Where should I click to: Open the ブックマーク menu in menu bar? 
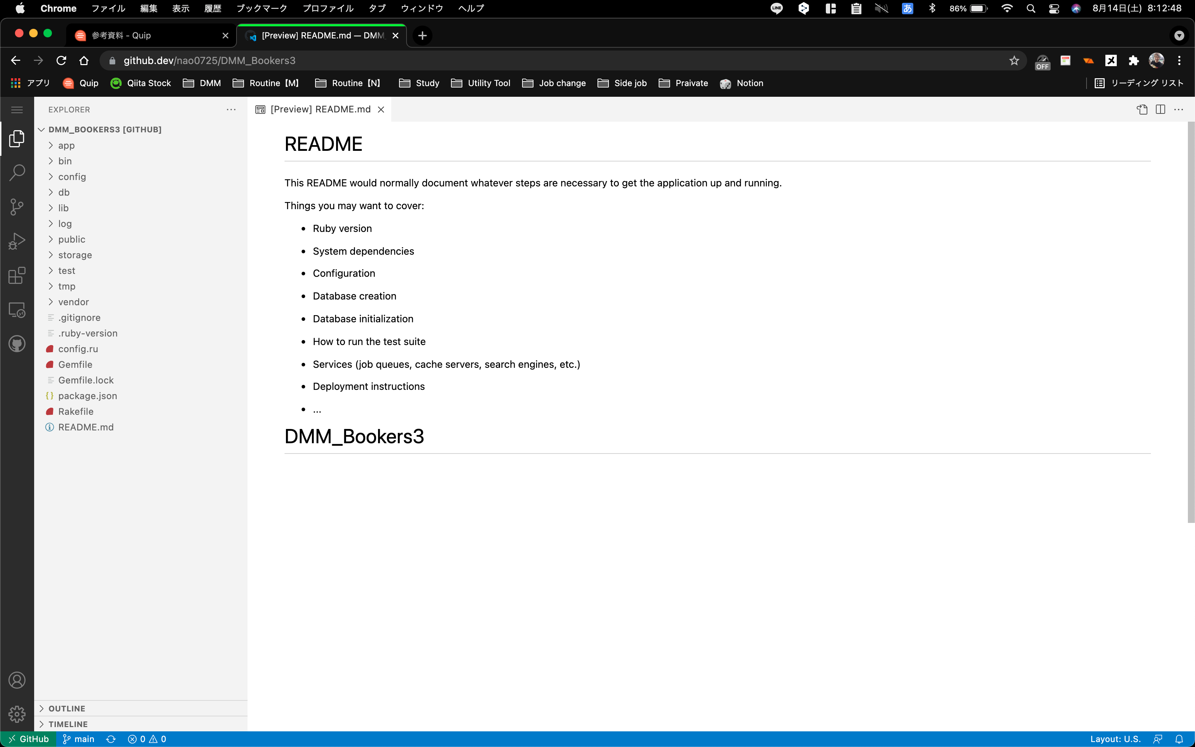click(x=262, y=9)
